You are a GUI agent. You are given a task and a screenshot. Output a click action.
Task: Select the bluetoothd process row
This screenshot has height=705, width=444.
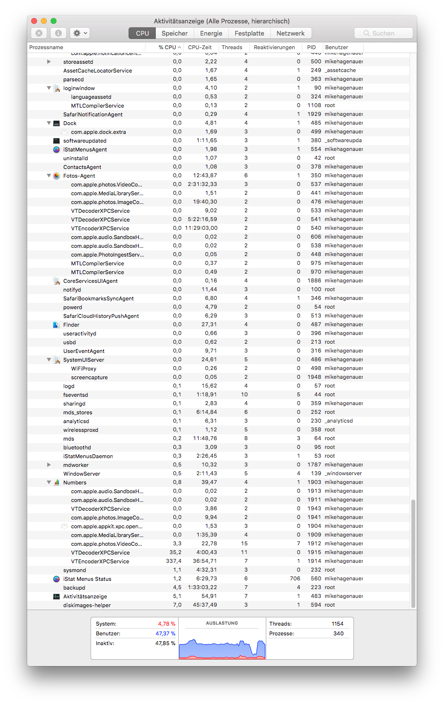[219, 447]
